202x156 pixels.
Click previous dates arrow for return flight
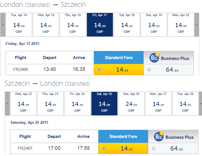pos(7,103)
